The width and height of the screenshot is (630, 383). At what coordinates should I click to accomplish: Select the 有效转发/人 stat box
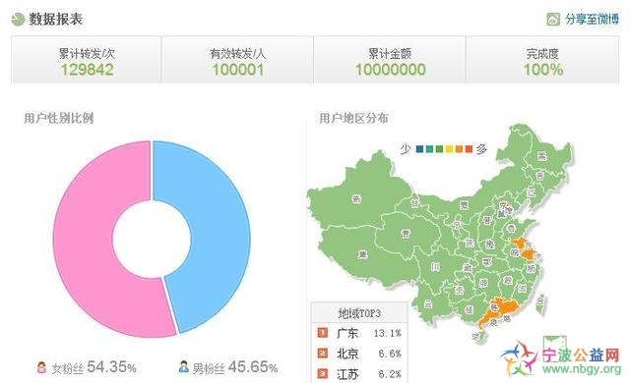click(x=237, y=60)
